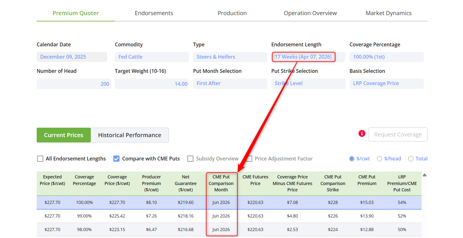Viewport: 463px width, 238px height.
Task: Open the Type dropdown showing Steers & Heifers
Action: (x=230, y=57)
